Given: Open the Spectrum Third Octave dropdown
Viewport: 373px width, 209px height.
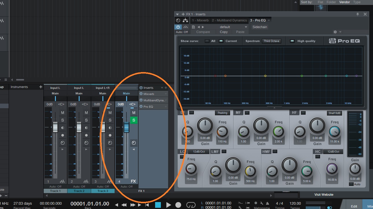Looking at the screenshot, I should pos(271,41).
